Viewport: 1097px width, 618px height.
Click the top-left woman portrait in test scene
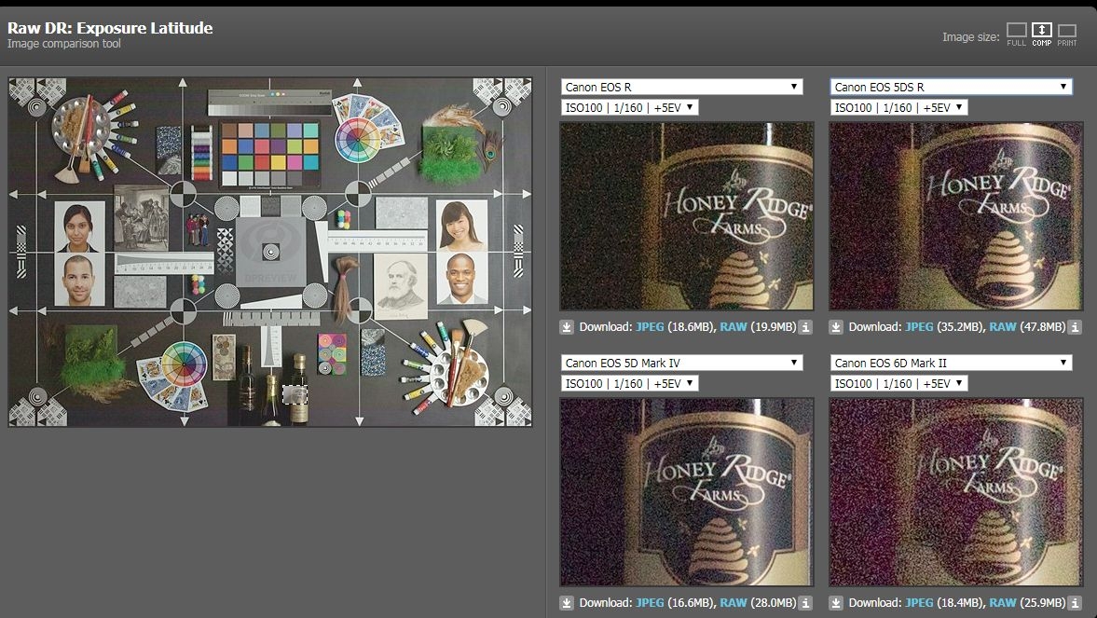(79, 227)
